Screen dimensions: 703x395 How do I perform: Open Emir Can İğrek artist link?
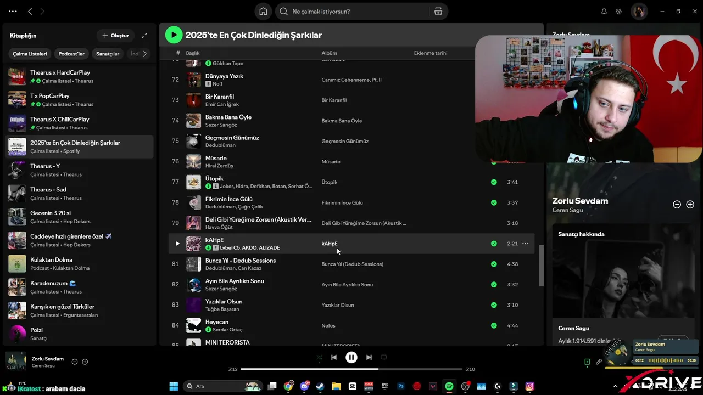tap(222, 104)
